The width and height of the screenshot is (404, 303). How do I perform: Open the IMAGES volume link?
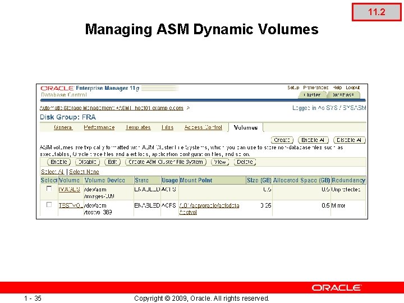(x=70, y=190)
